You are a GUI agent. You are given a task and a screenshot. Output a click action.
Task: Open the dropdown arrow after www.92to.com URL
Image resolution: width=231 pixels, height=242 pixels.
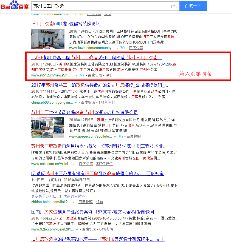(x=77, y=229)
